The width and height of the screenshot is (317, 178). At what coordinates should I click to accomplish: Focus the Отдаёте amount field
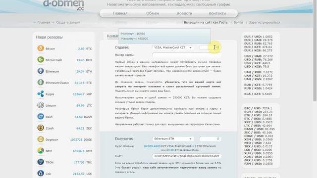pos(210,47)
